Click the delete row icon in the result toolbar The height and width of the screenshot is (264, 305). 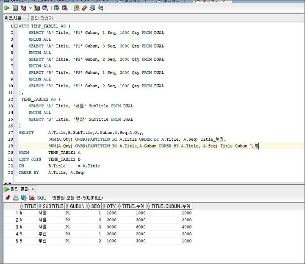coord(31,198)
